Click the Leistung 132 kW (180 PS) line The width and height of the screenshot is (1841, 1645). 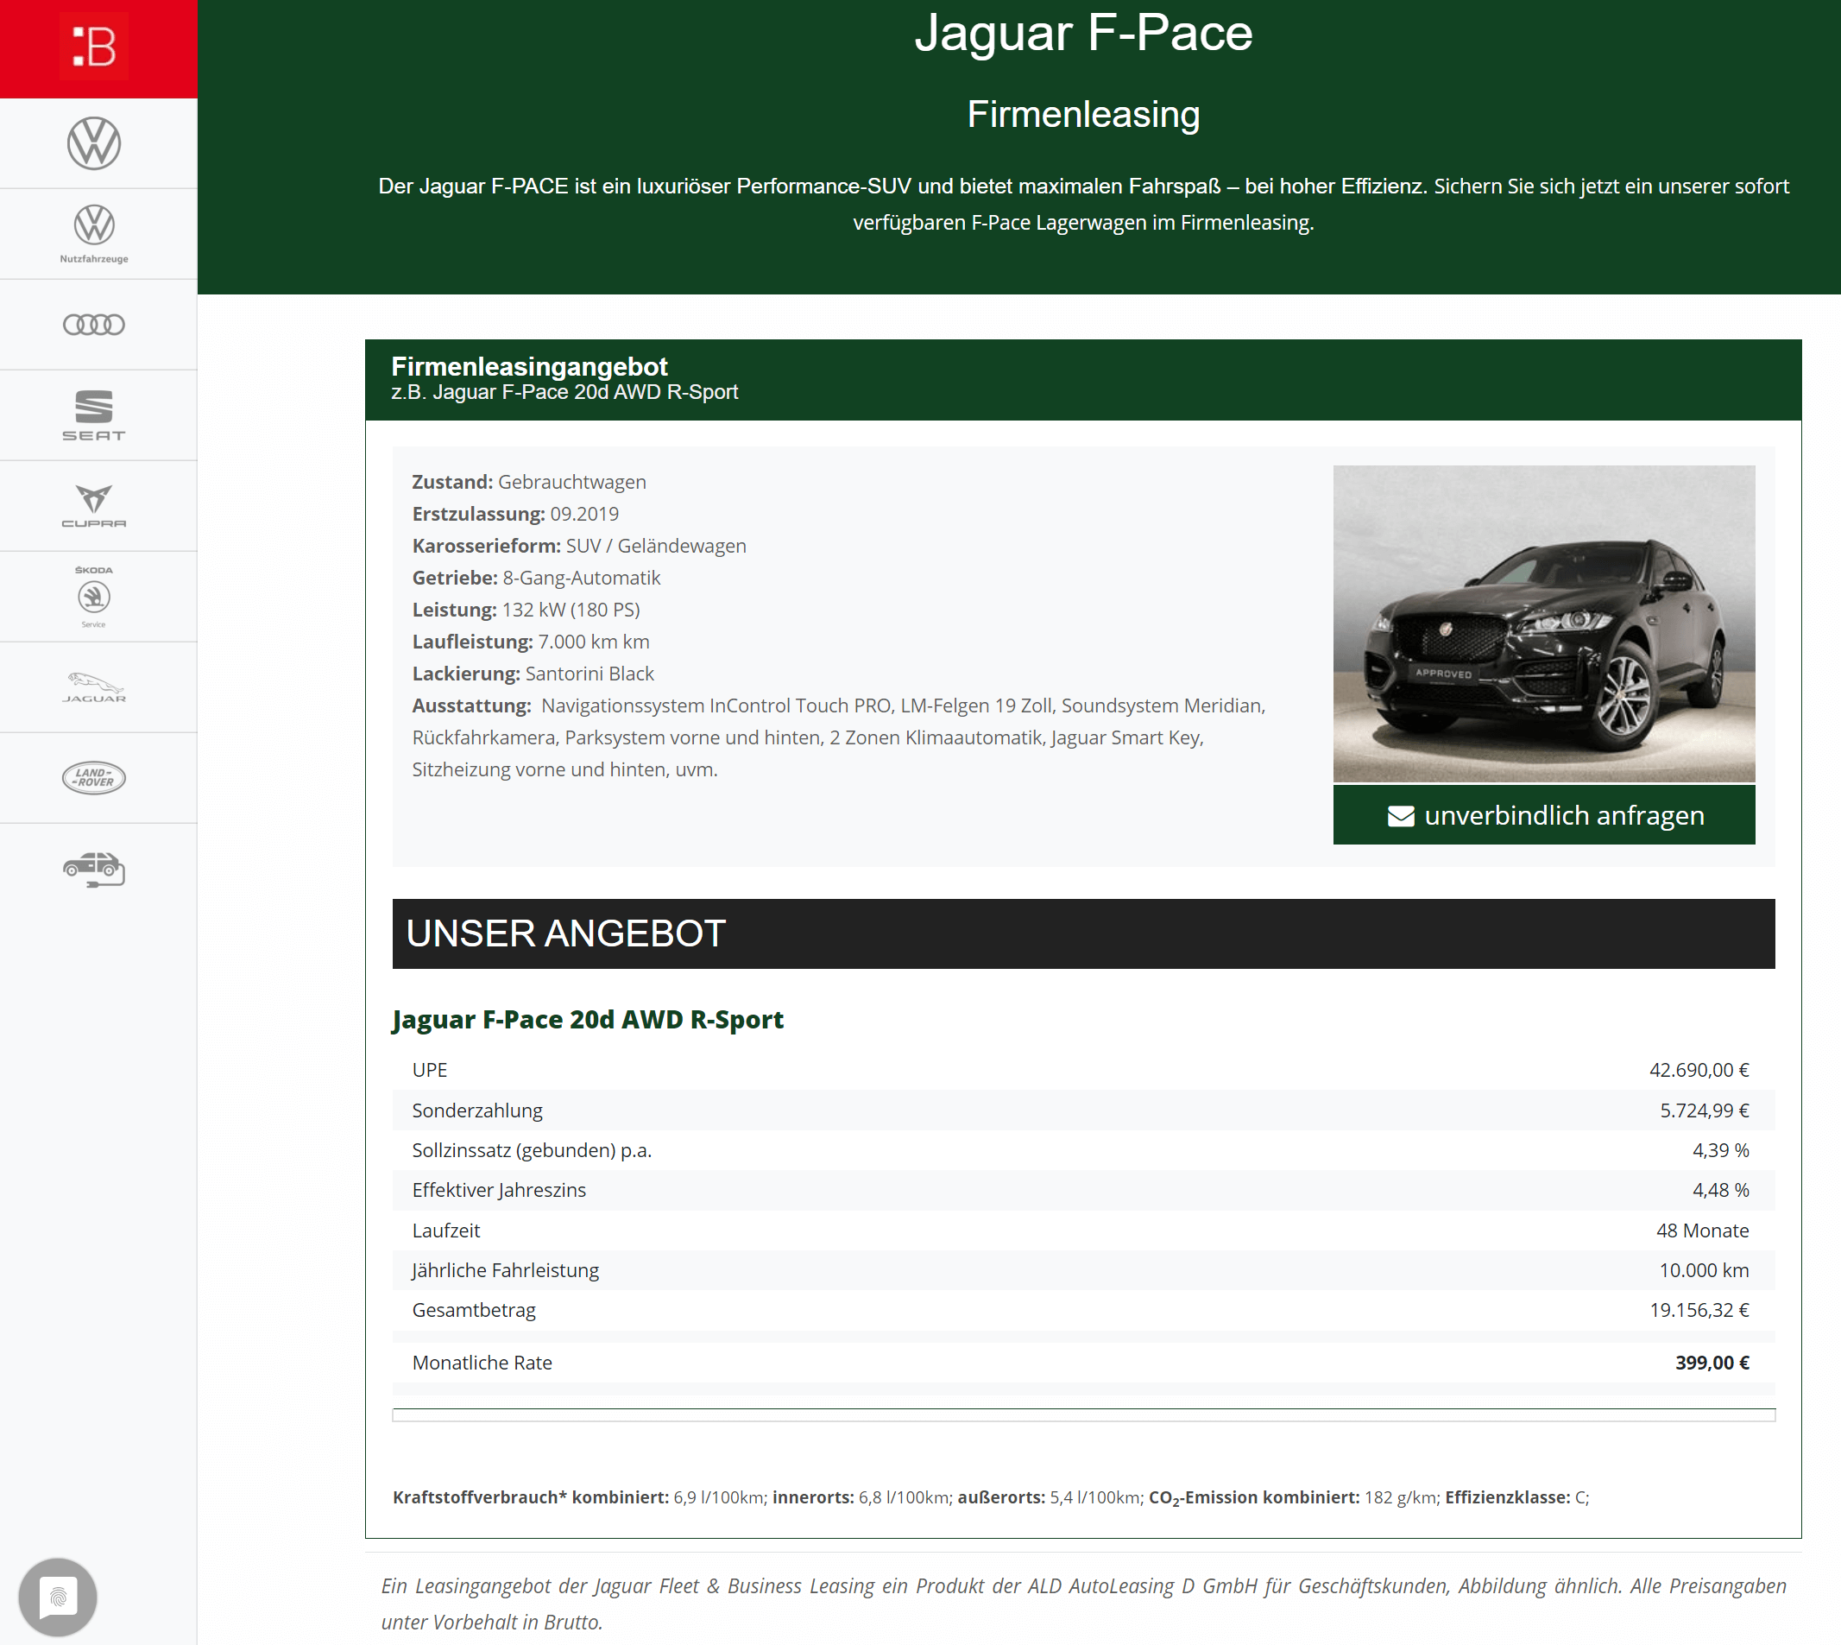526,611
